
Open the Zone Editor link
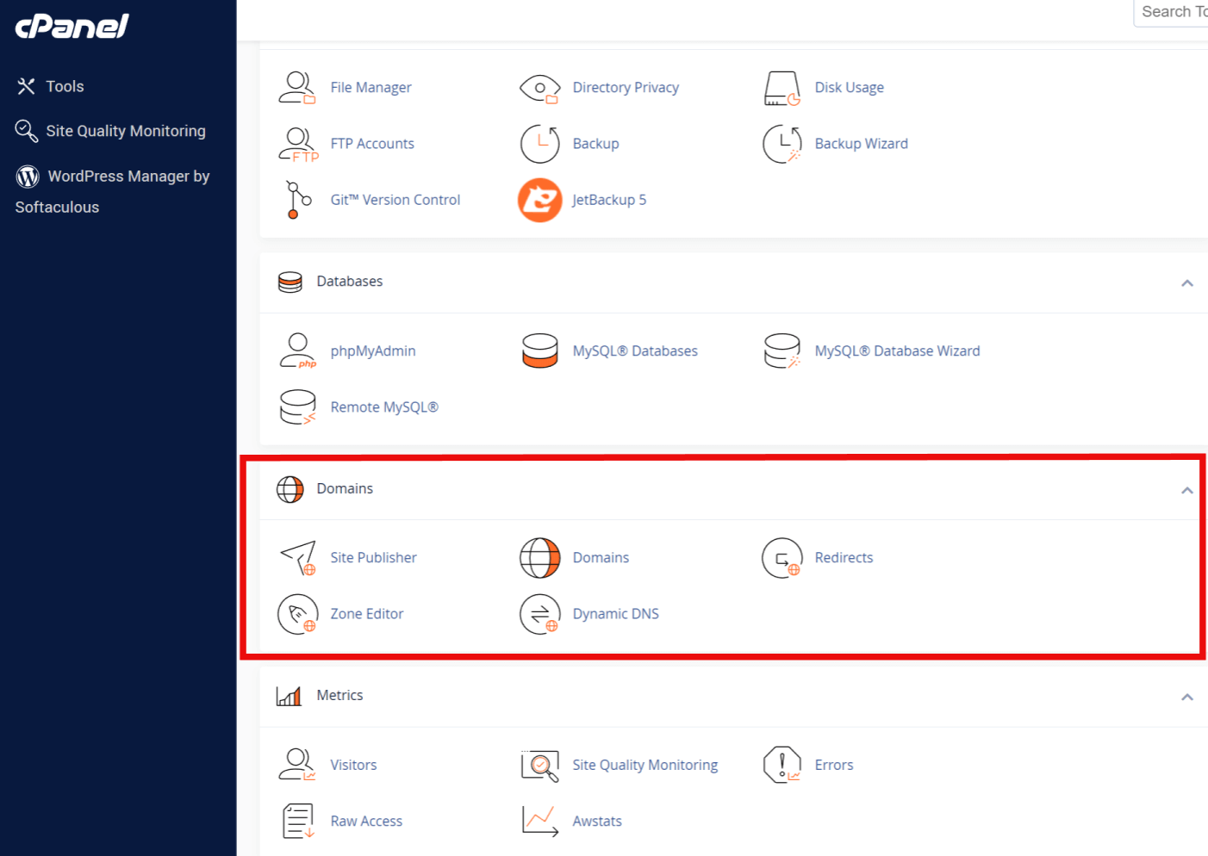[x=367, y=614]
